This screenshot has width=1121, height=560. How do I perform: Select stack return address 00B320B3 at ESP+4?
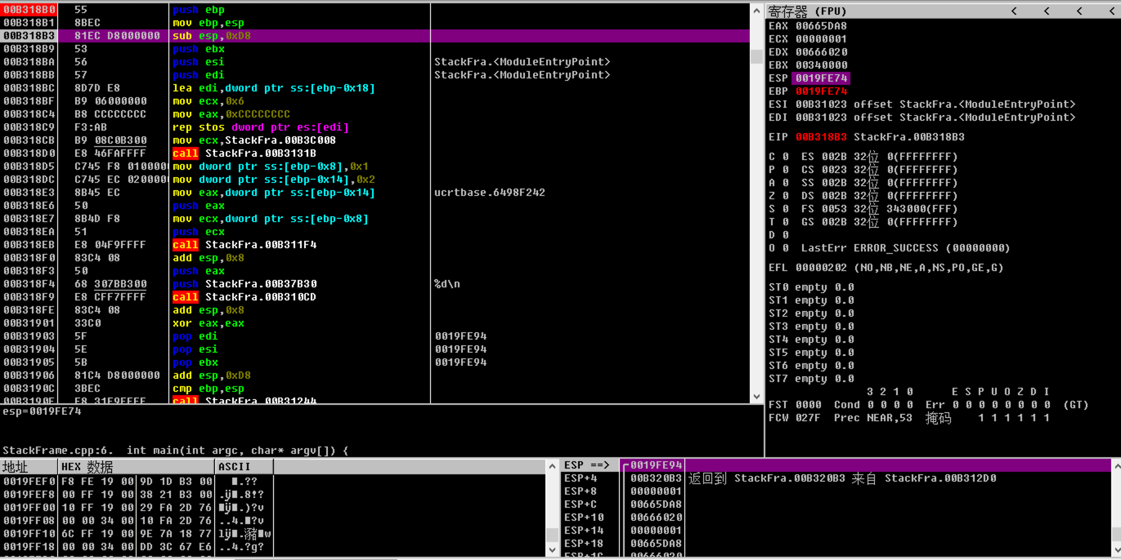pos(656,478)
